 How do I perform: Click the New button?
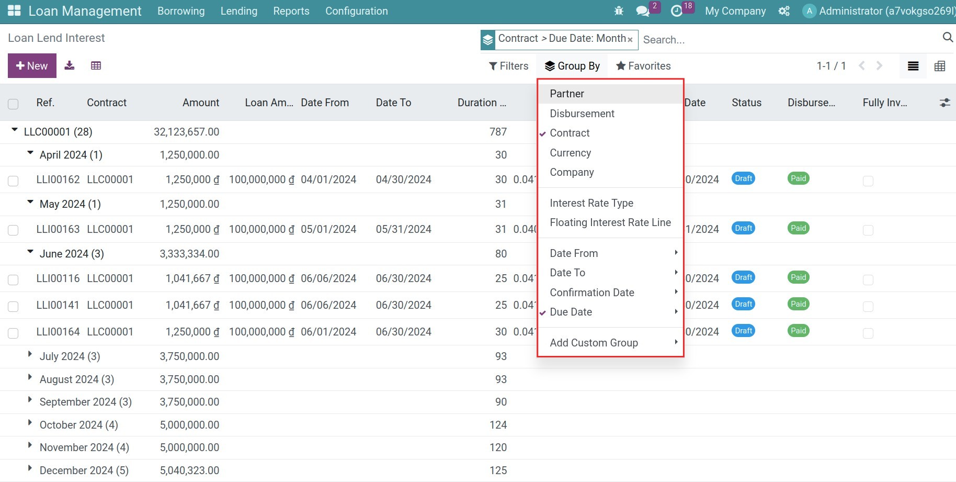[32, 66]
